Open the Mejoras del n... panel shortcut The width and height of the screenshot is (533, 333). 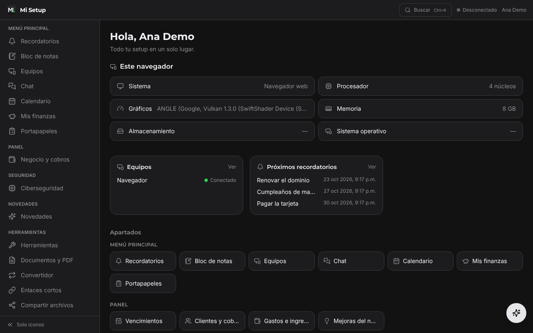pyautogui.click(x=351, y=321)
